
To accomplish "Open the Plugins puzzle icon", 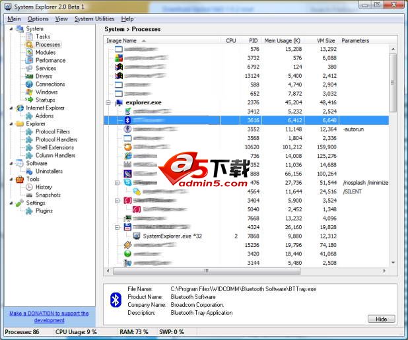I will pos(29,211).
